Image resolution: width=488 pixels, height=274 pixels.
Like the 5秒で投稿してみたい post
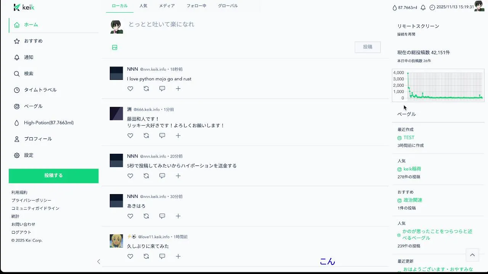130,176
